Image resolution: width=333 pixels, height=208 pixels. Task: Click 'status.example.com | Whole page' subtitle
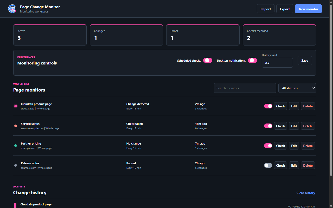coord(40,128)
